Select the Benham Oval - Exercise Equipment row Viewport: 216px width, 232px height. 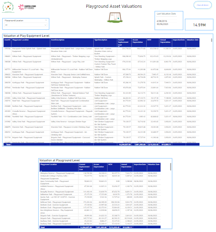tap(100, 205)
